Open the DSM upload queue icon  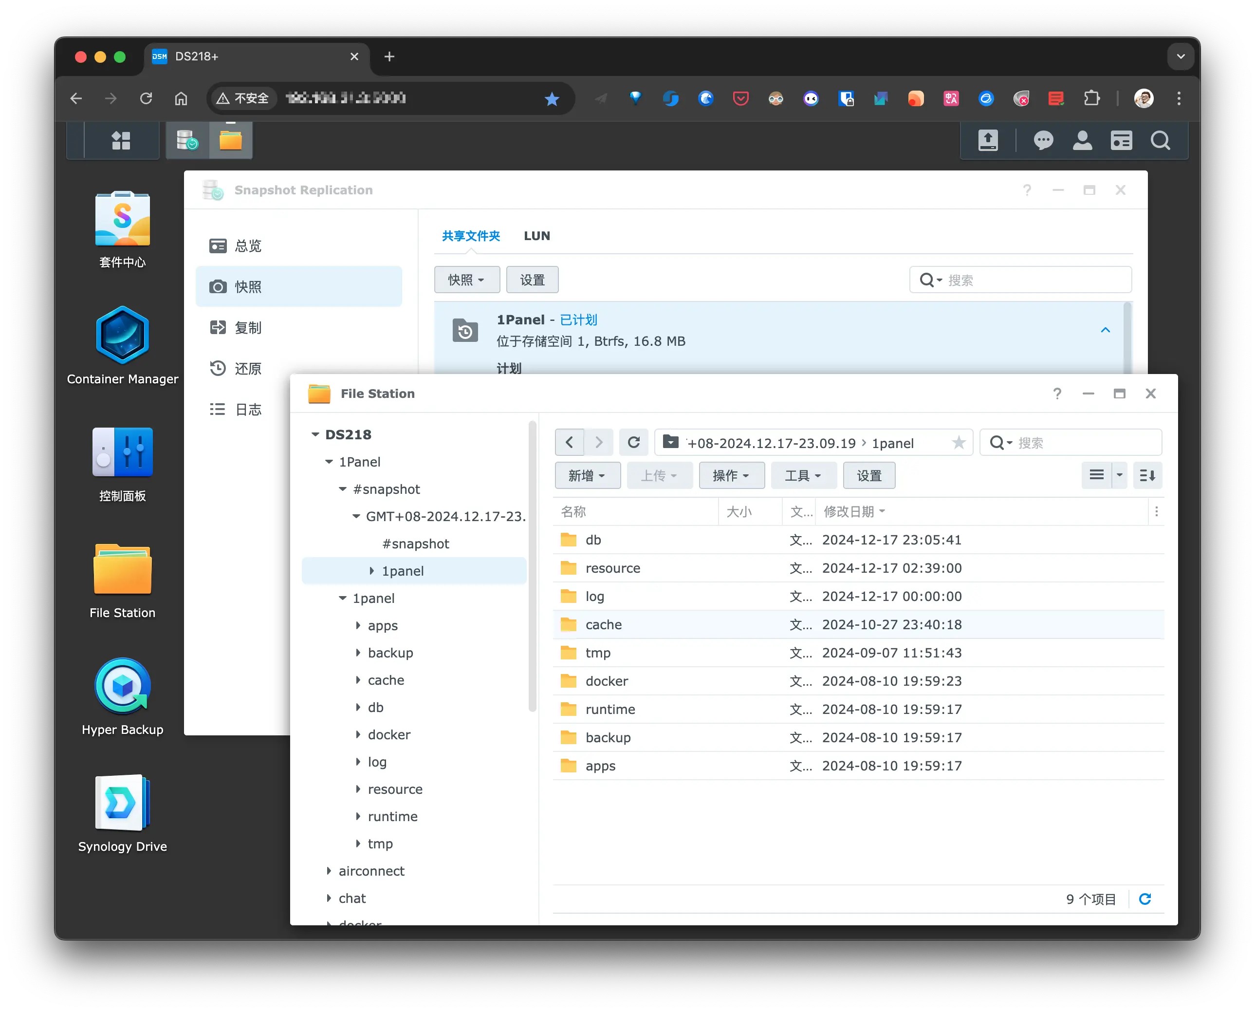pos(988,140)
